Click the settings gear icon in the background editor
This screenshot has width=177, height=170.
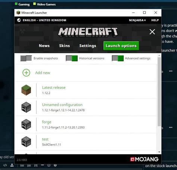[55, 165]
